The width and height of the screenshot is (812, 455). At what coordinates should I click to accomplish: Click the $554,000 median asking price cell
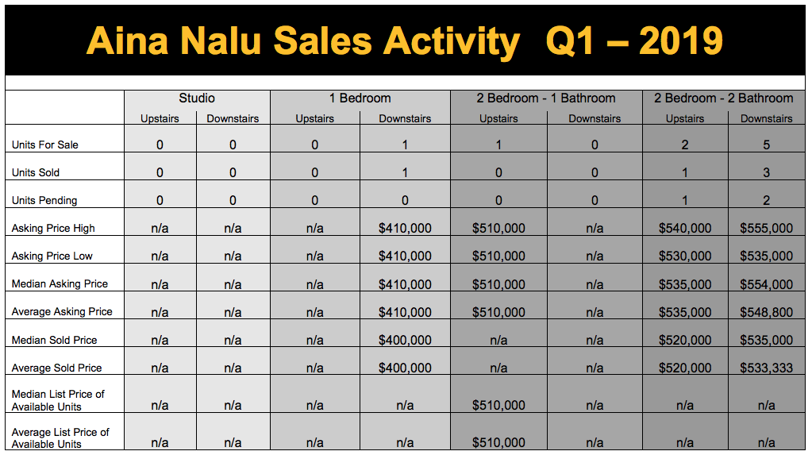click(766, 284)
